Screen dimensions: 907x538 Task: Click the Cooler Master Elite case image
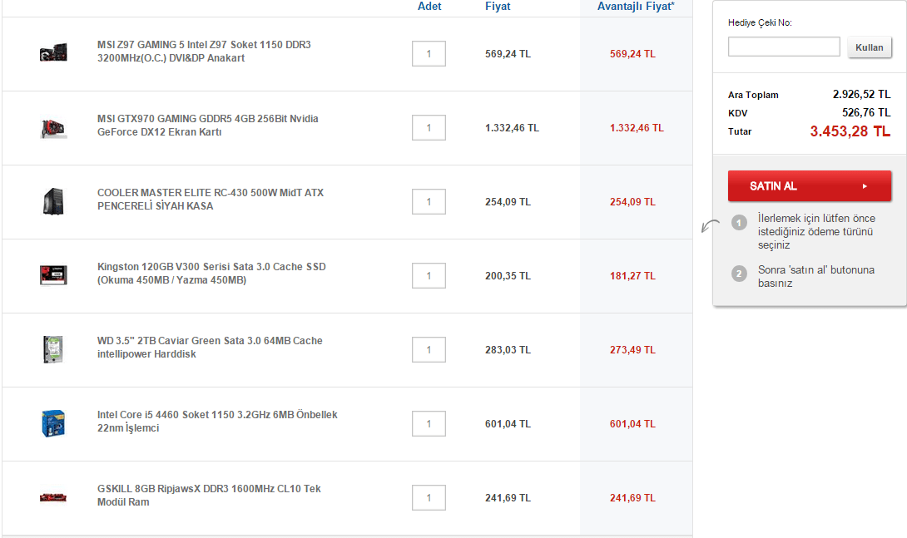tap(53, 201)
